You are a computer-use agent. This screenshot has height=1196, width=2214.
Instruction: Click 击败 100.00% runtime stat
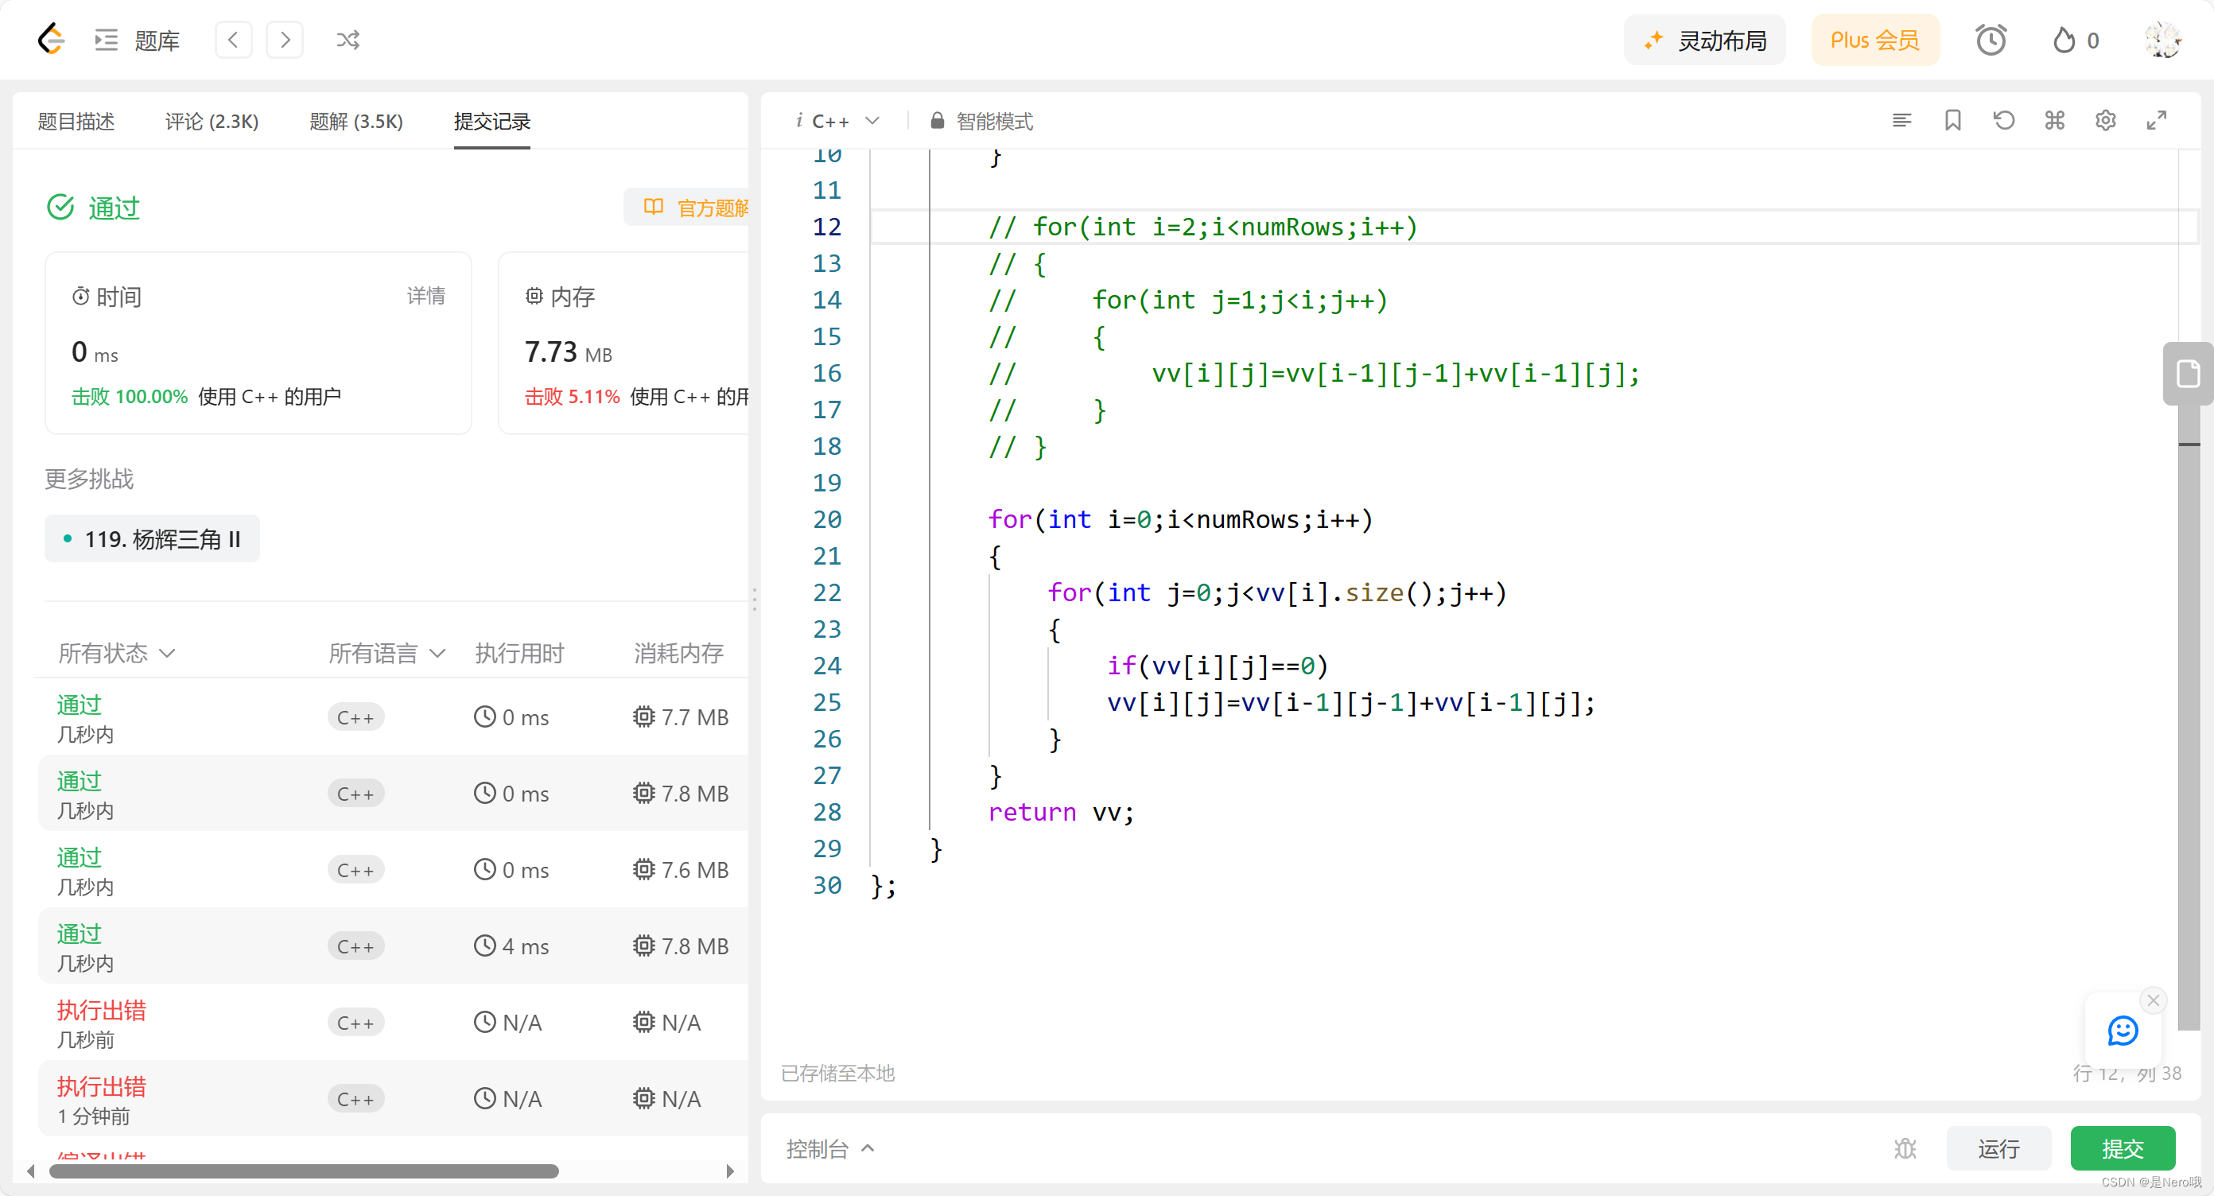click(129, 396)
